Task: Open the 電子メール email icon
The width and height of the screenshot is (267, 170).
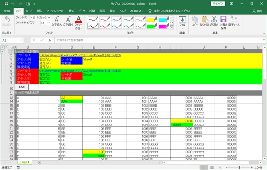Action: [x=234, y=22]
